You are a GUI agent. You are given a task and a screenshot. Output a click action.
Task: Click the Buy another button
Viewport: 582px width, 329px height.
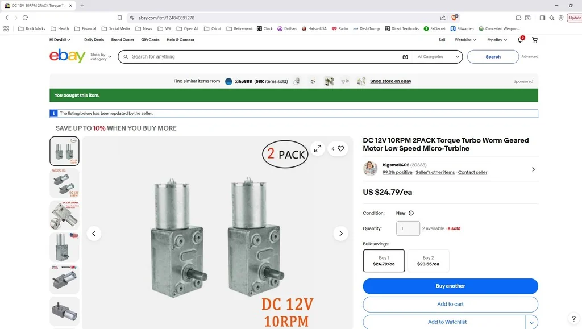pyautogui.click(x=450, y=286)
